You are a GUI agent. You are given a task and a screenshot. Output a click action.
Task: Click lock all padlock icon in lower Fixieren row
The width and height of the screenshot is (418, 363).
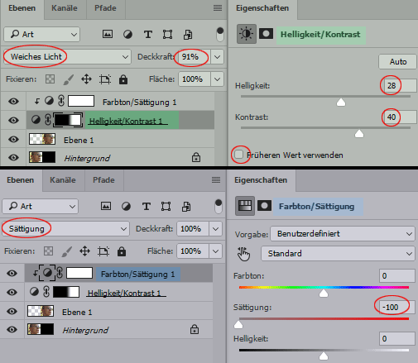click(x=122, y=251)
